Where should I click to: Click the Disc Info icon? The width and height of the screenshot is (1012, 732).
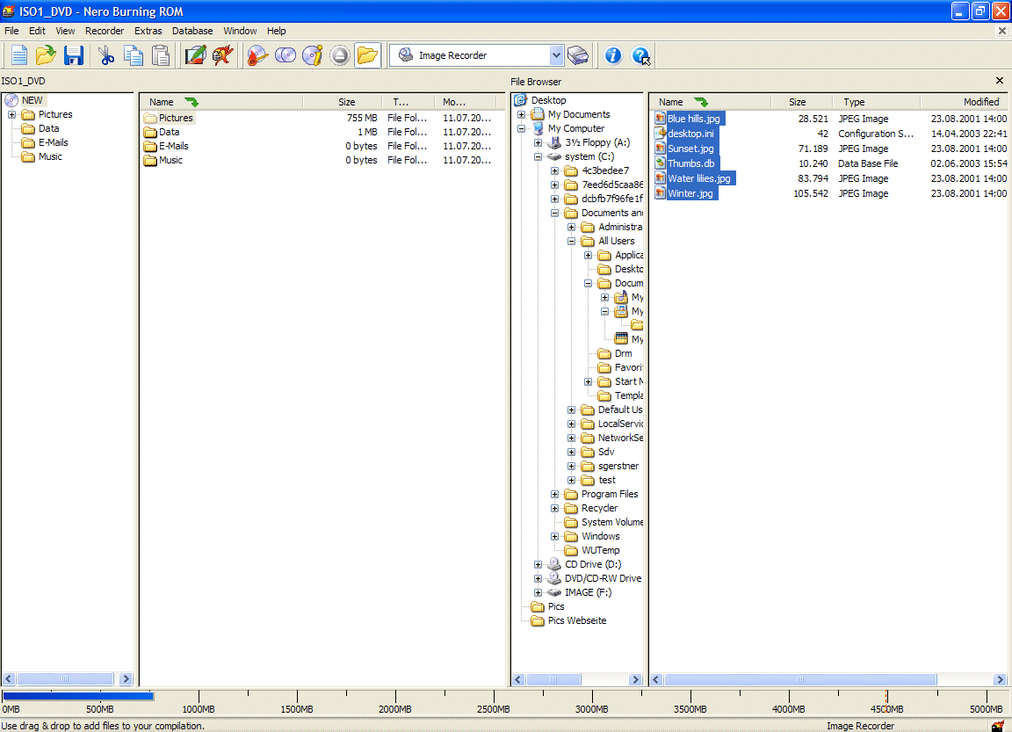pos(313,55)
